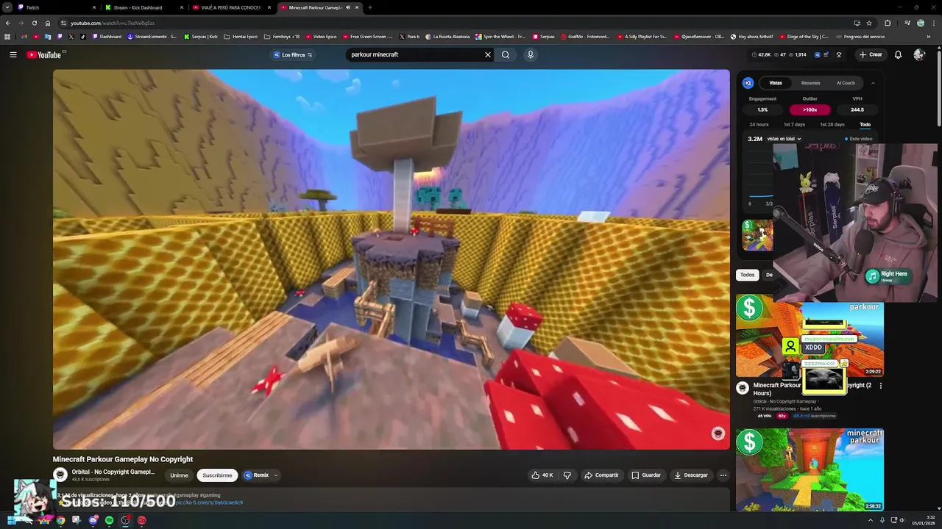The height and width of the screenshot is (529, 942).
Task: Open the Dashboard bookmark
Action: click(106, 37)
